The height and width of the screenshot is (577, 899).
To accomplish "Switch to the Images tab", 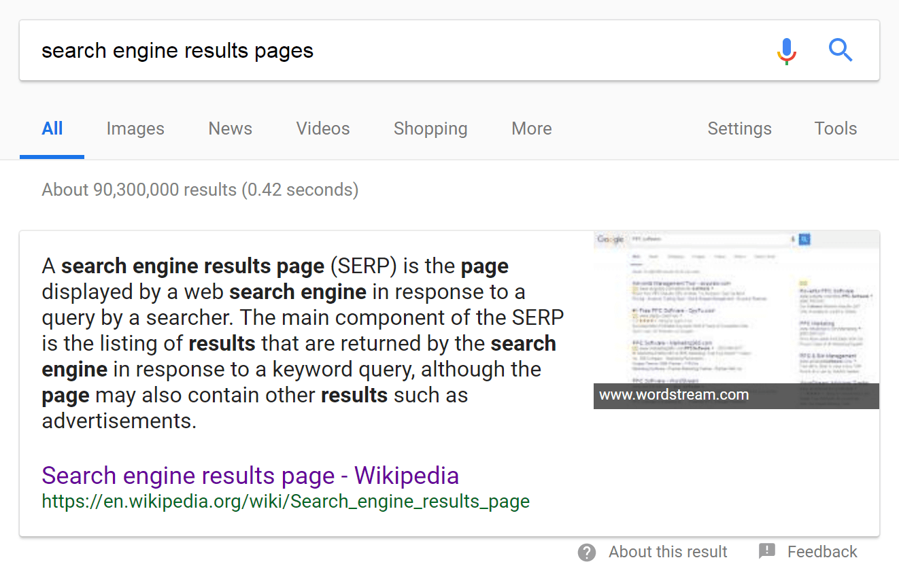I will (x=135, y=129).
